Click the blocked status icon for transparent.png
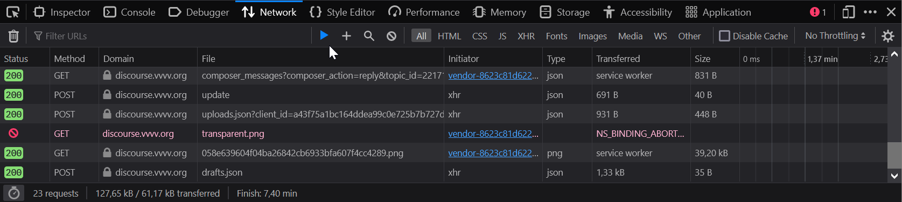 pyautogui.click(x=13, y=133)
